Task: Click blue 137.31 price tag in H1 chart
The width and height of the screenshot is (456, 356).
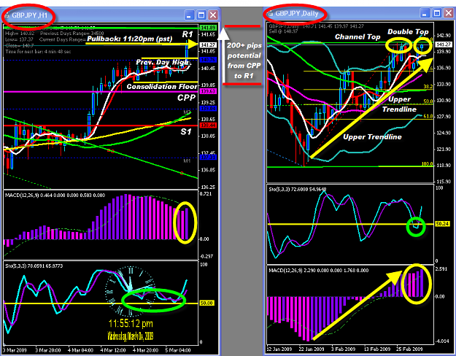Action: (208, 158)
